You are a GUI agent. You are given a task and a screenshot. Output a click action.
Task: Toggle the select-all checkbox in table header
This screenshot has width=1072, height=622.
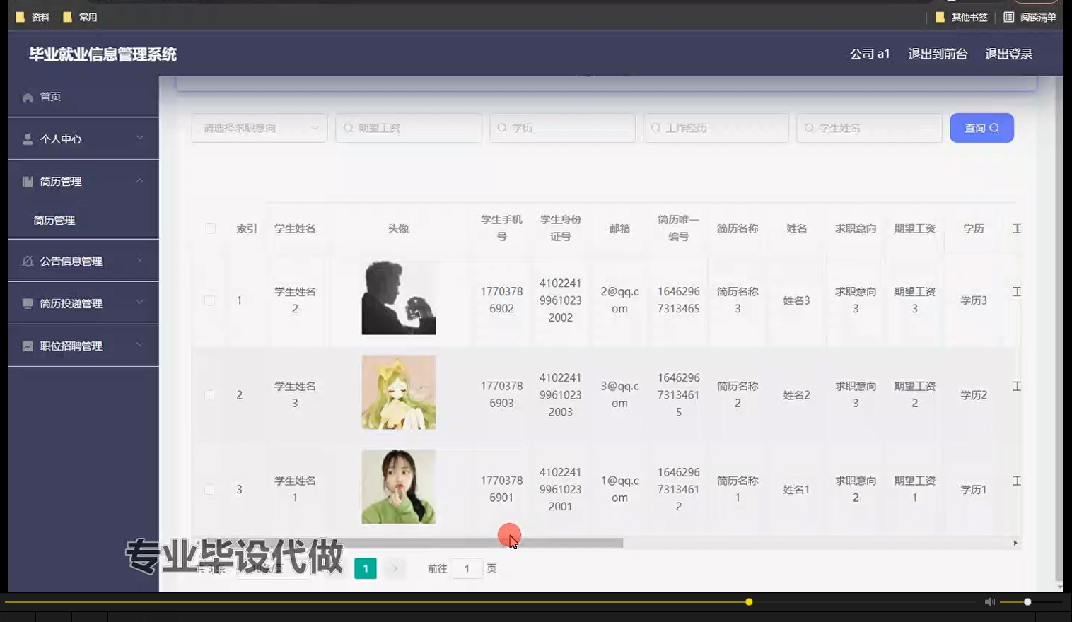coord(209,228)
